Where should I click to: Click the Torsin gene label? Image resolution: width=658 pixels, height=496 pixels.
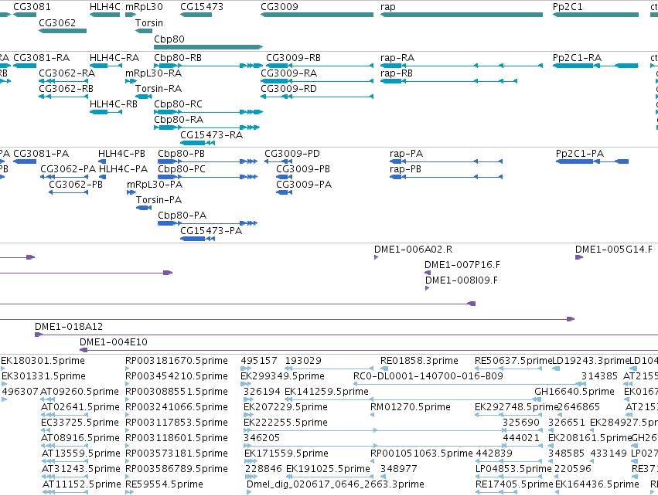pyautogui.click(x=149, y=22)
